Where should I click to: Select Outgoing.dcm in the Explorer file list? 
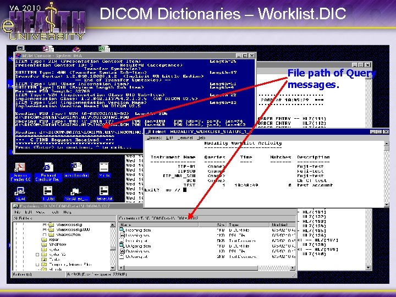(135, 246)
